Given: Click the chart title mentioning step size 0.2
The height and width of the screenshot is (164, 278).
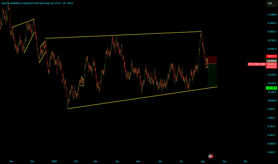Looking at the screenshot, I should pos(37,3).
